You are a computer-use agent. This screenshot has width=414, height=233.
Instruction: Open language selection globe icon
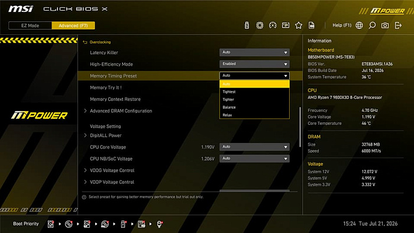pyautogui.click(x=359, y=25)
